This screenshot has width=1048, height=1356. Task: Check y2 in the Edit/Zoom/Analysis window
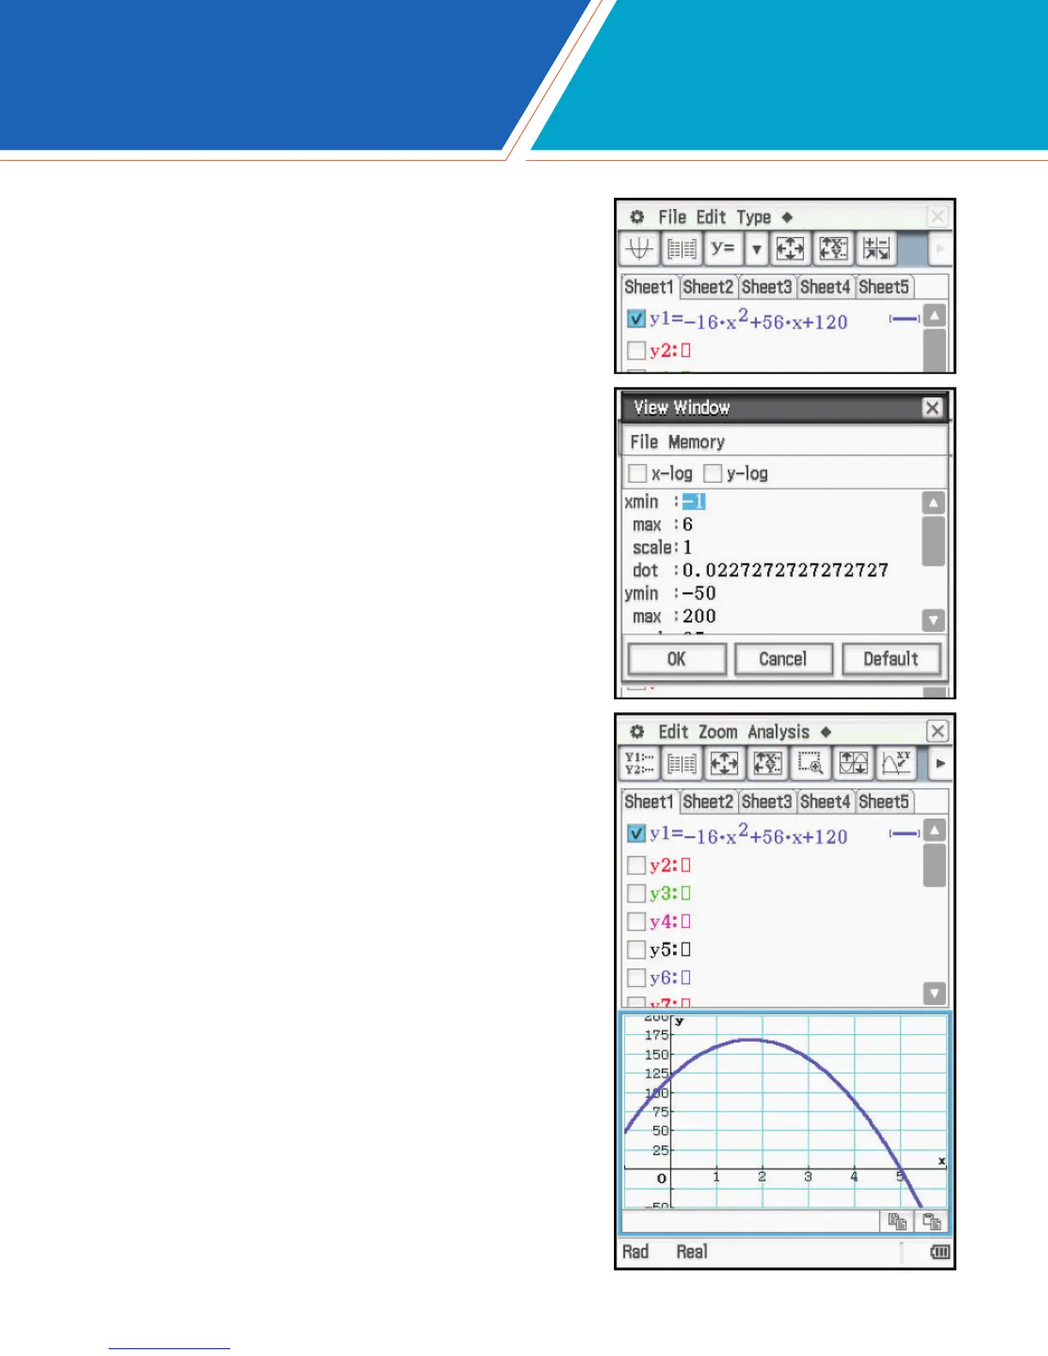point(635,865)
